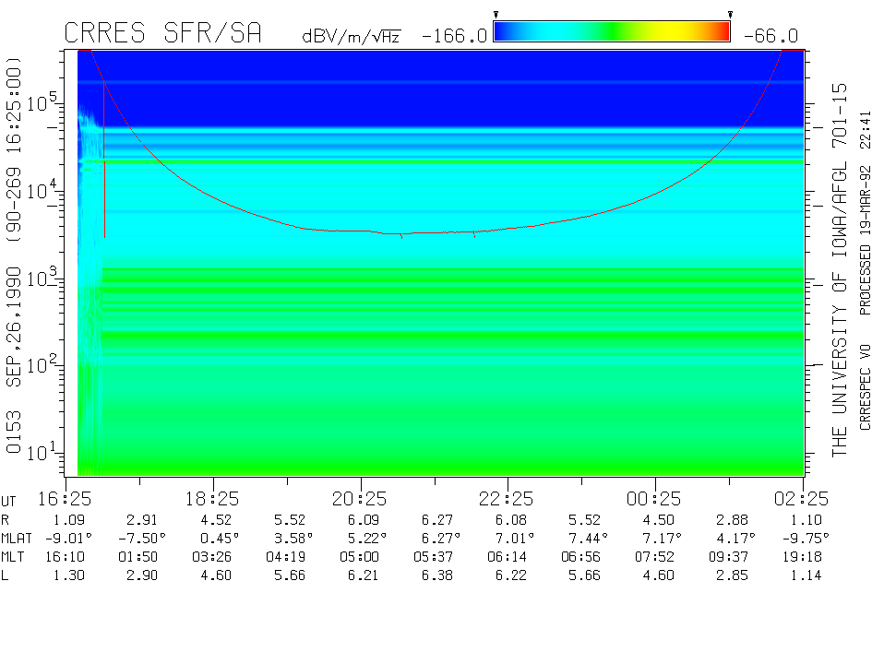Click the MLT value 05:00
Viewport: 872px width, 664px height.
(x=359, y=557)
